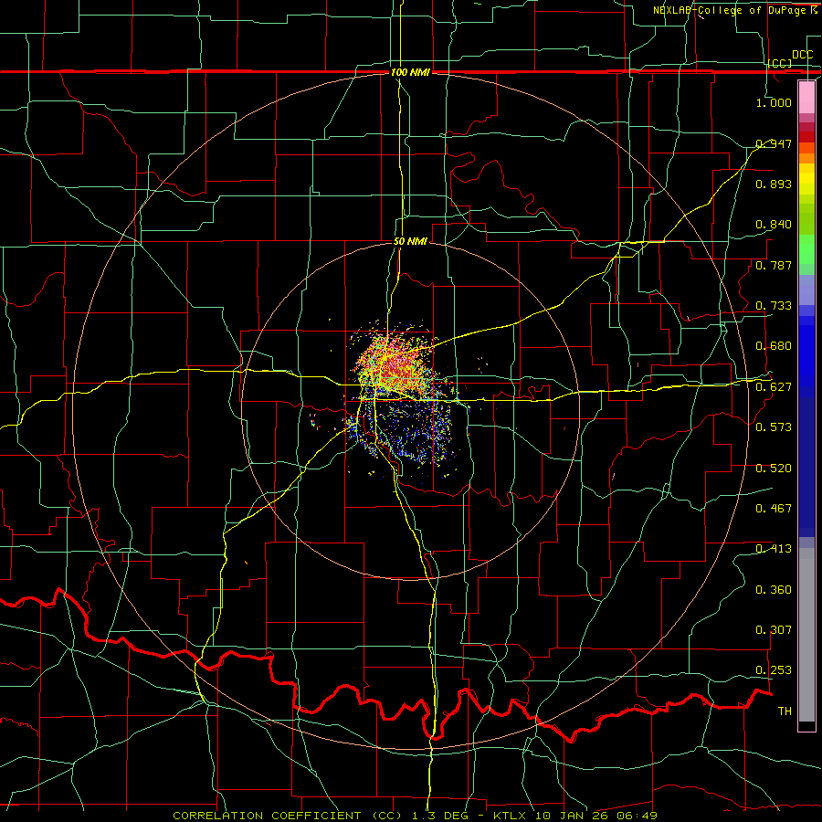Viewport: 822px width, 822px height.
Task: Click the 0.627 legend value
Action: click(x=774, y=387)
